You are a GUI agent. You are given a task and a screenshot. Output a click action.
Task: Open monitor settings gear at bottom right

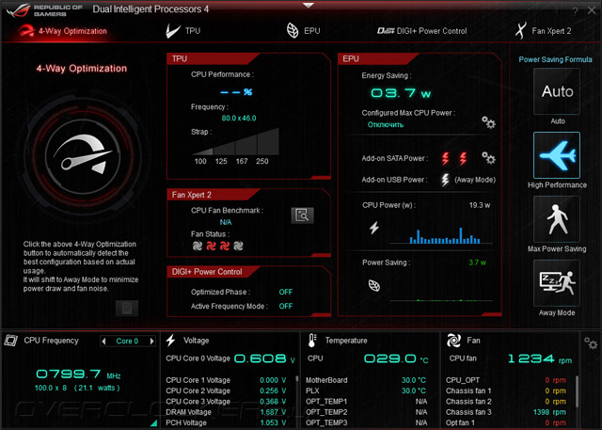click(x=591, y=342)
